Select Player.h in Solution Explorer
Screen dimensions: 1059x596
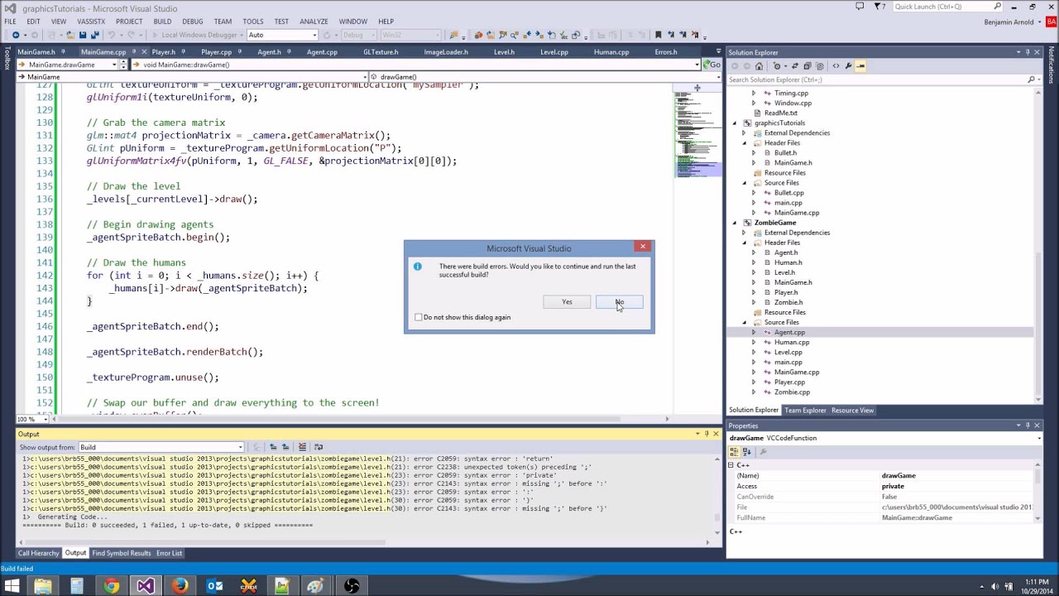(x=785, y=292)
